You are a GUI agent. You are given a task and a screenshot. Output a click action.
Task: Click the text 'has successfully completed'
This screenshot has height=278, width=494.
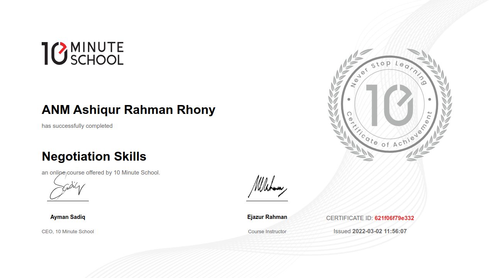77,126
